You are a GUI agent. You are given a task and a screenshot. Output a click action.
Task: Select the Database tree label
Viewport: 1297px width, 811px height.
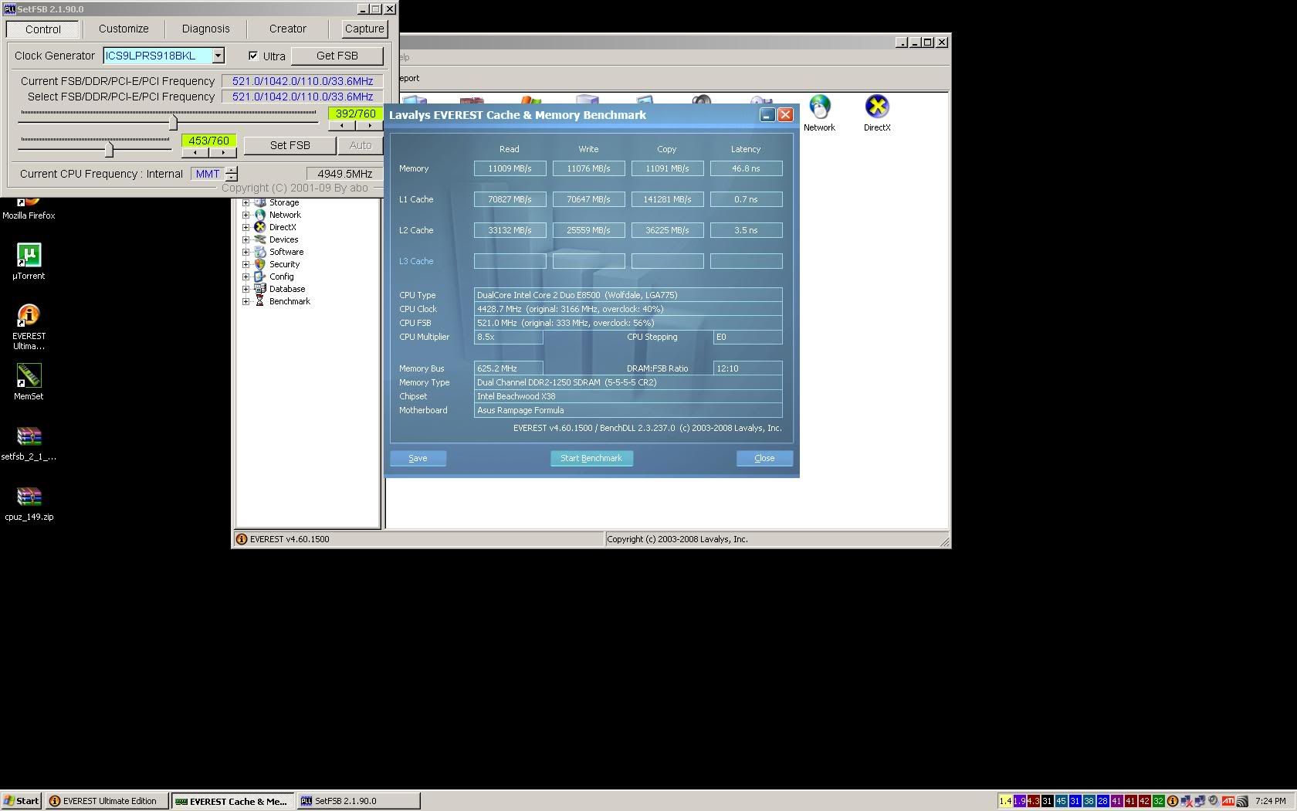pos(287,289)
